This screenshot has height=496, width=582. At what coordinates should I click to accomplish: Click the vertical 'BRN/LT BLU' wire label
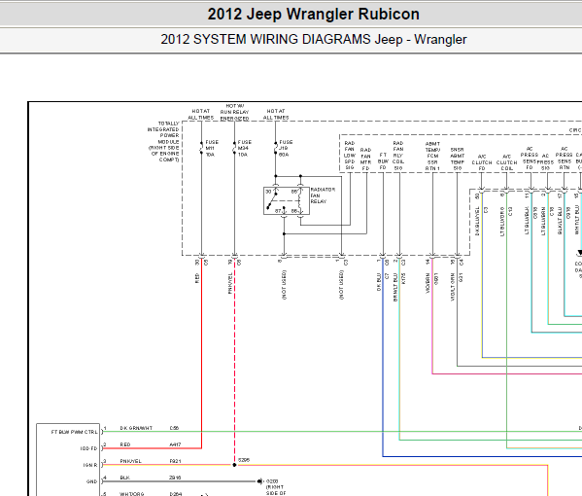395,287
